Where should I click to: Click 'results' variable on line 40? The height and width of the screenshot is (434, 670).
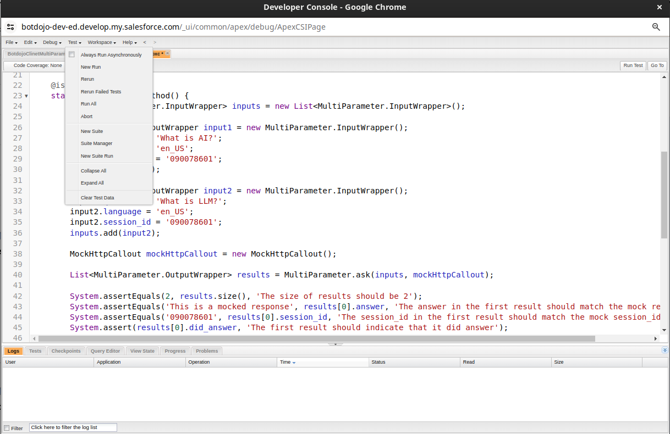pos(253,275)
